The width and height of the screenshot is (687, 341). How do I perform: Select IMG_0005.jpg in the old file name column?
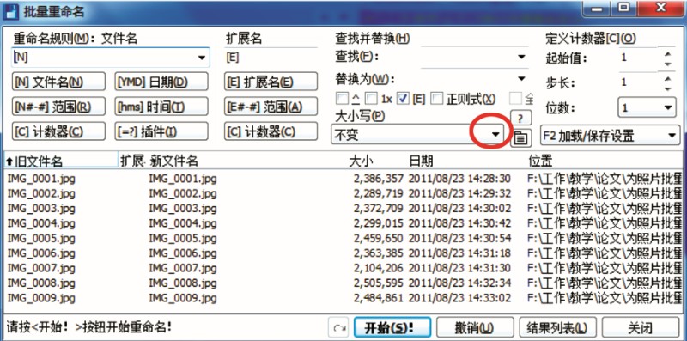(x=41, y=239)
